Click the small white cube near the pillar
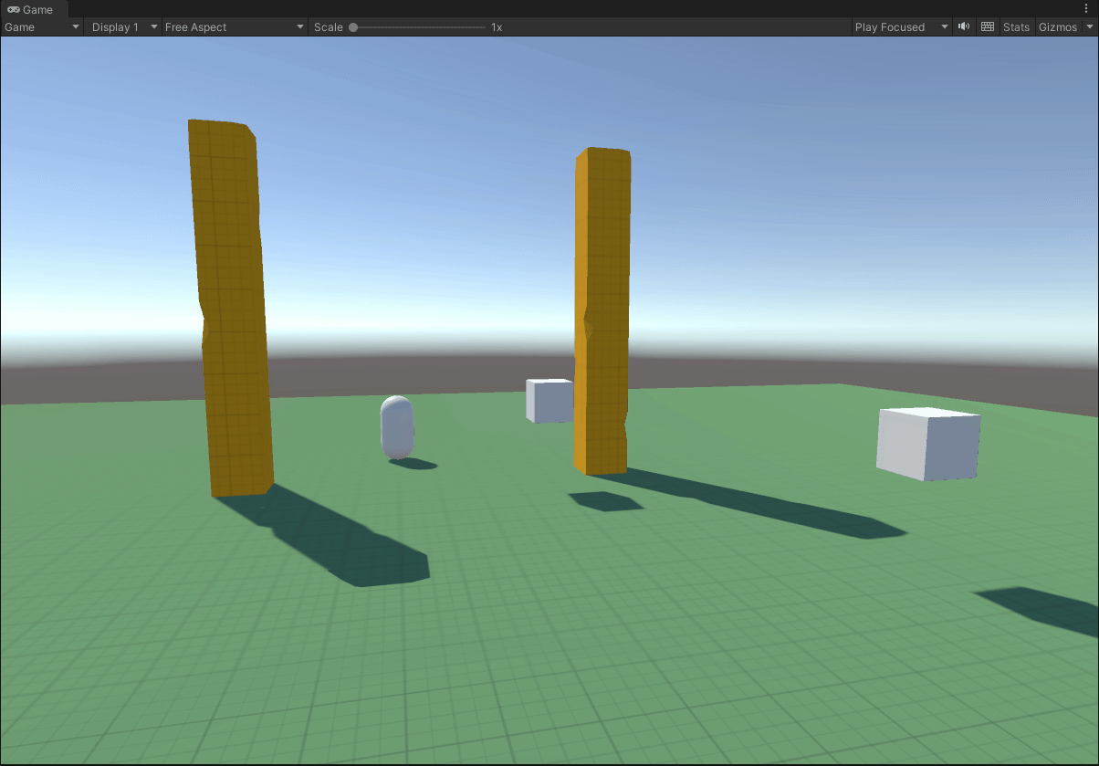The width and height of the screenshot is (1099, 766). pyautogui.click(x=548, y=400)
